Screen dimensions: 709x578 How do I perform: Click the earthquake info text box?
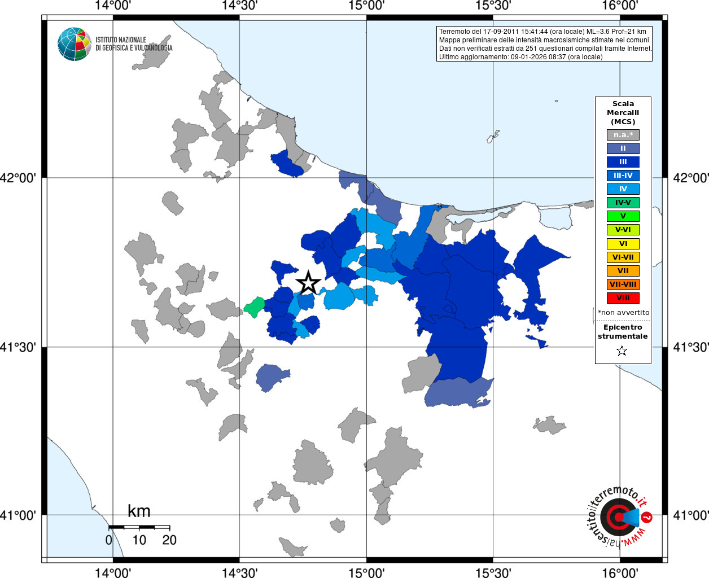point(544,44)
